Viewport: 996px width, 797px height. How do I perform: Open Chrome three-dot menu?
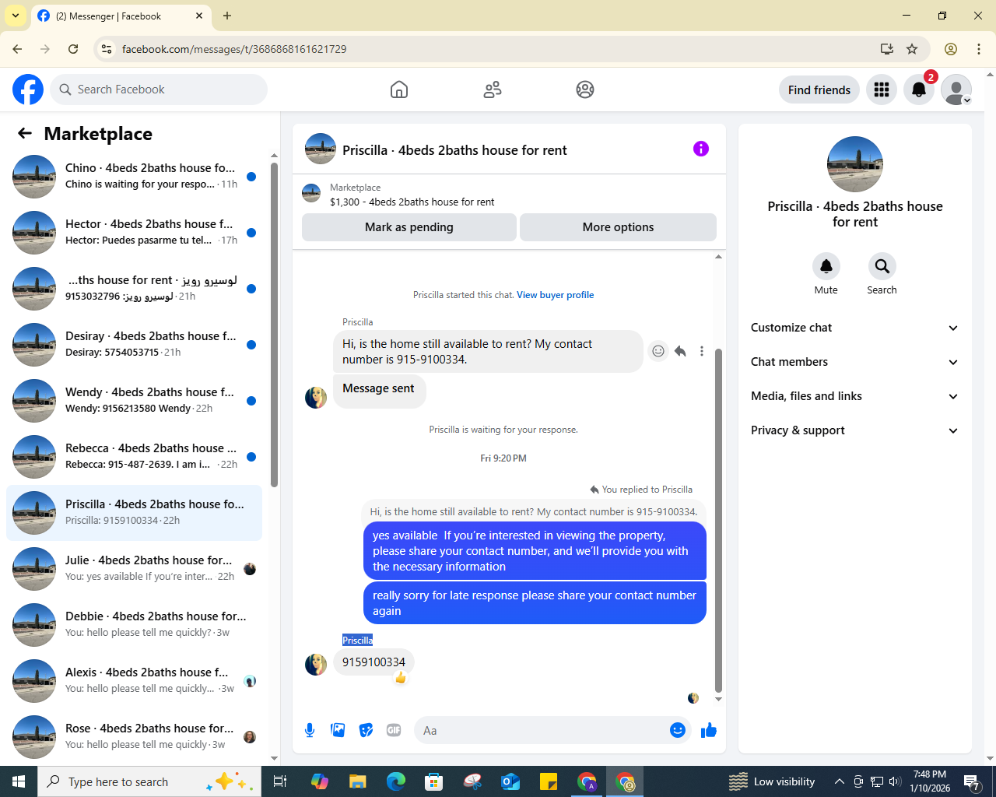click(979, 49)
